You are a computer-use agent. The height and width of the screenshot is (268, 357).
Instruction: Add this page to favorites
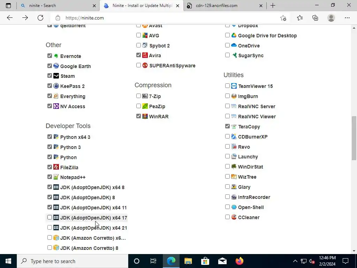click(x=283, y=18)
